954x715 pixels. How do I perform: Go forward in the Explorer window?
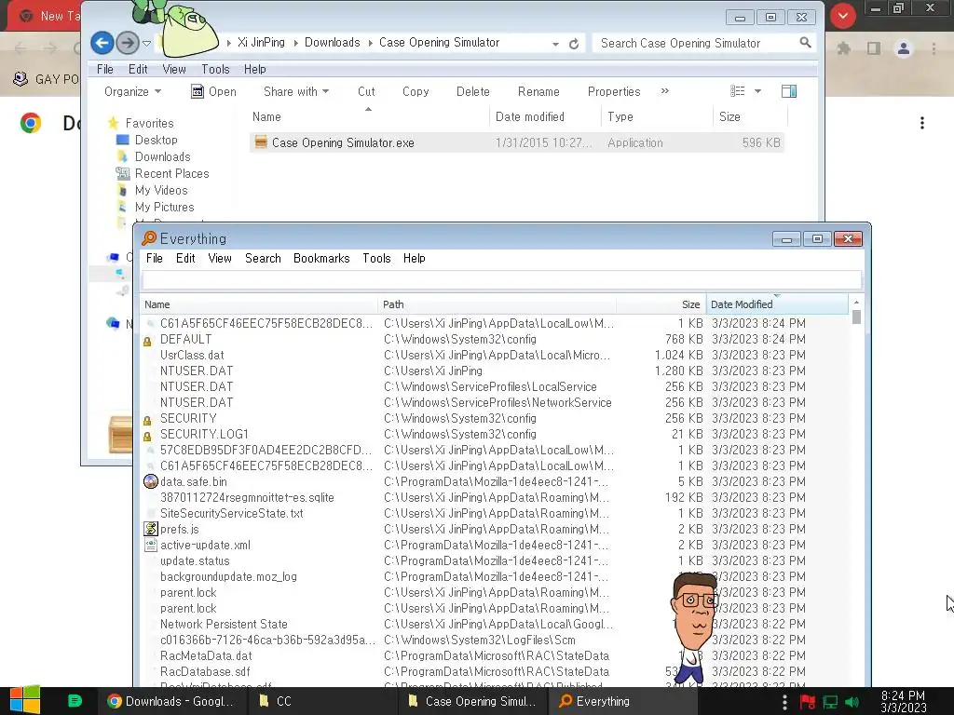(127, 43)
